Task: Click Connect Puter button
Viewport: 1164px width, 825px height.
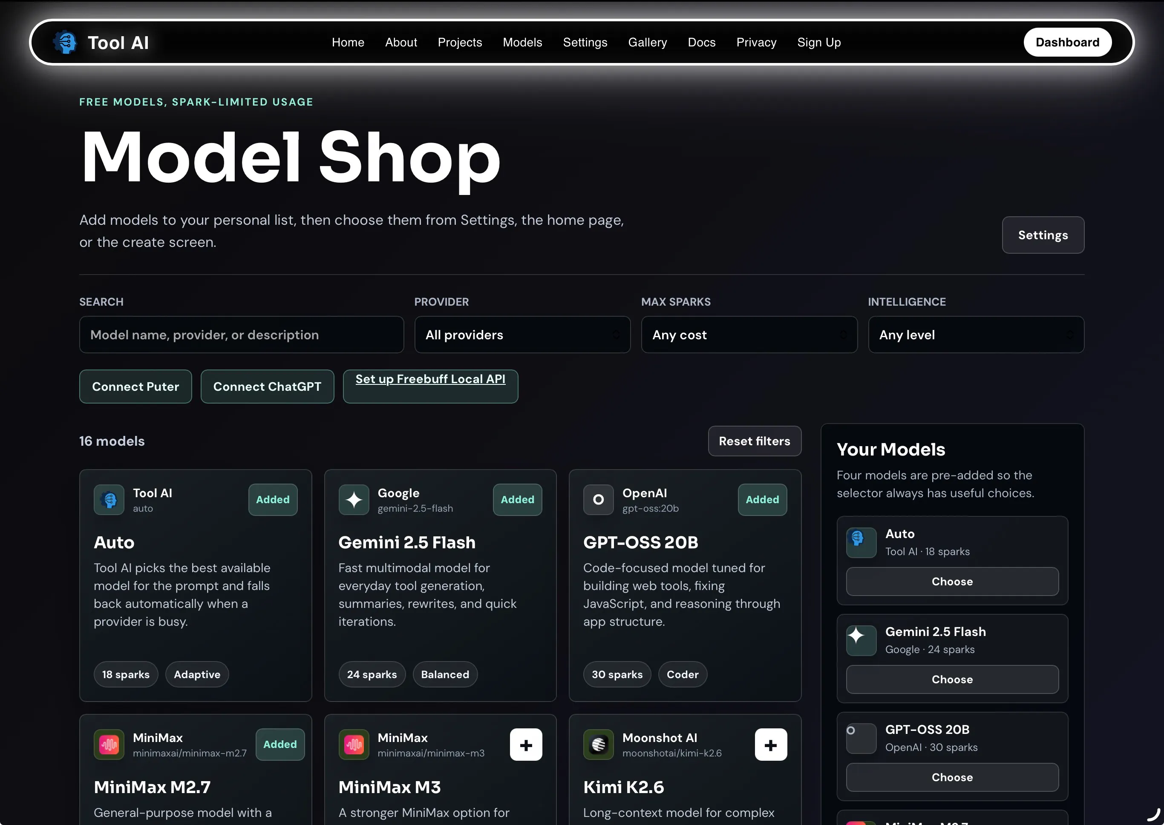Action: tap(135, 387)
